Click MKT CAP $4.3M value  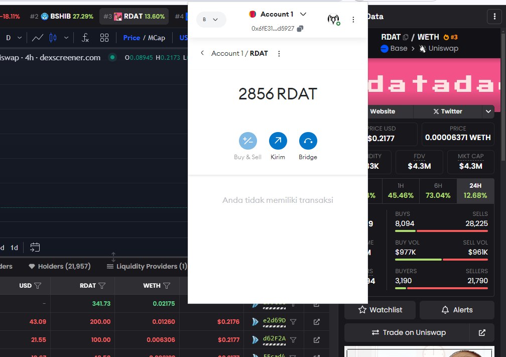coord(470,166)
